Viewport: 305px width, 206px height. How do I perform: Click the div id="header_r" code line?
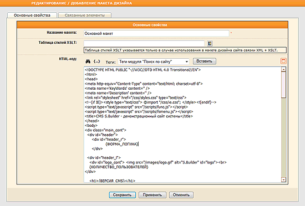point(109,140)
